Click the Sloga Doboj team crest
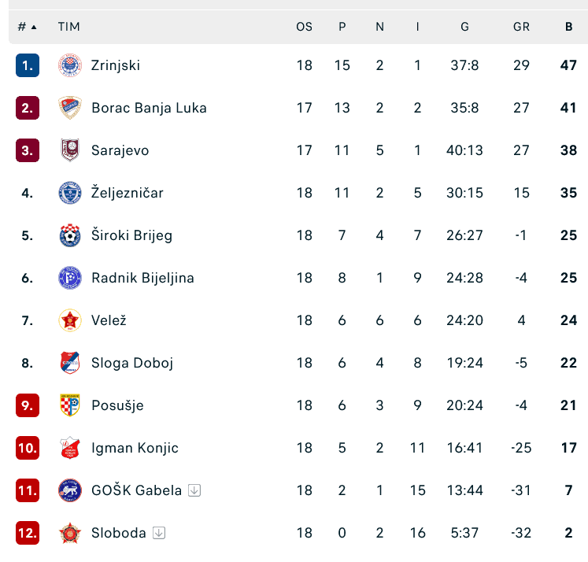The height and width of the screenshot is (562, 588). 70,363
